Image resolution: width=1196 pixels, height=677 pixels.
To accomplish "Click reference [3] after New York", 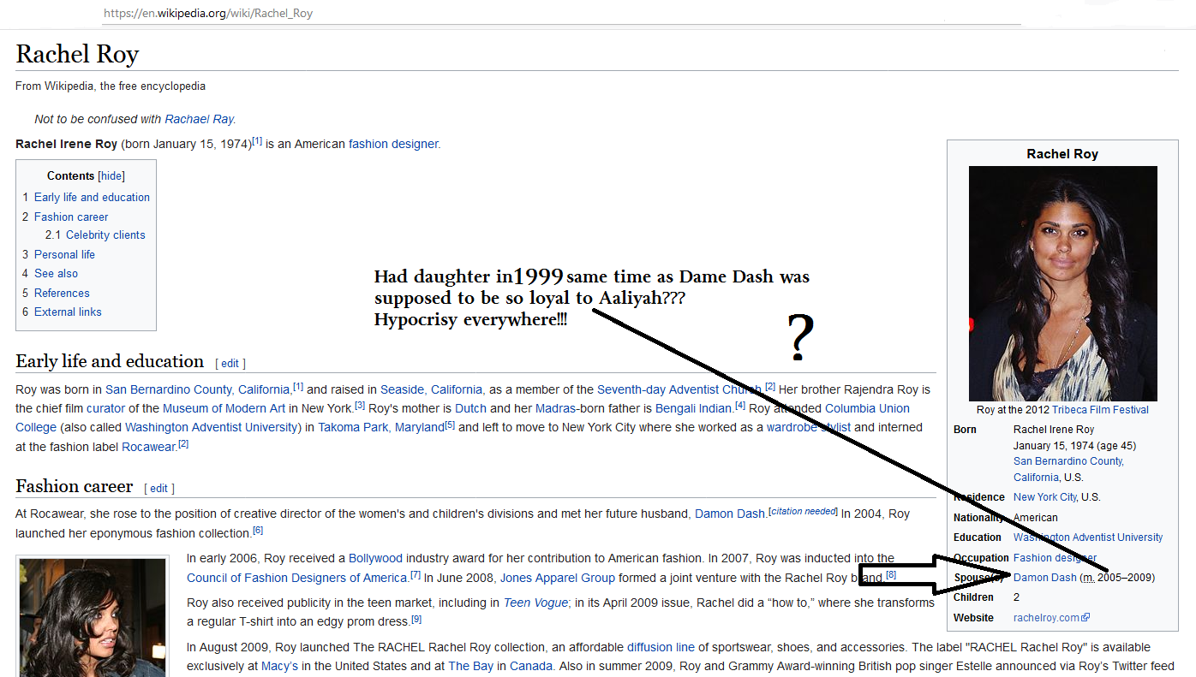I will pos(360,405).
